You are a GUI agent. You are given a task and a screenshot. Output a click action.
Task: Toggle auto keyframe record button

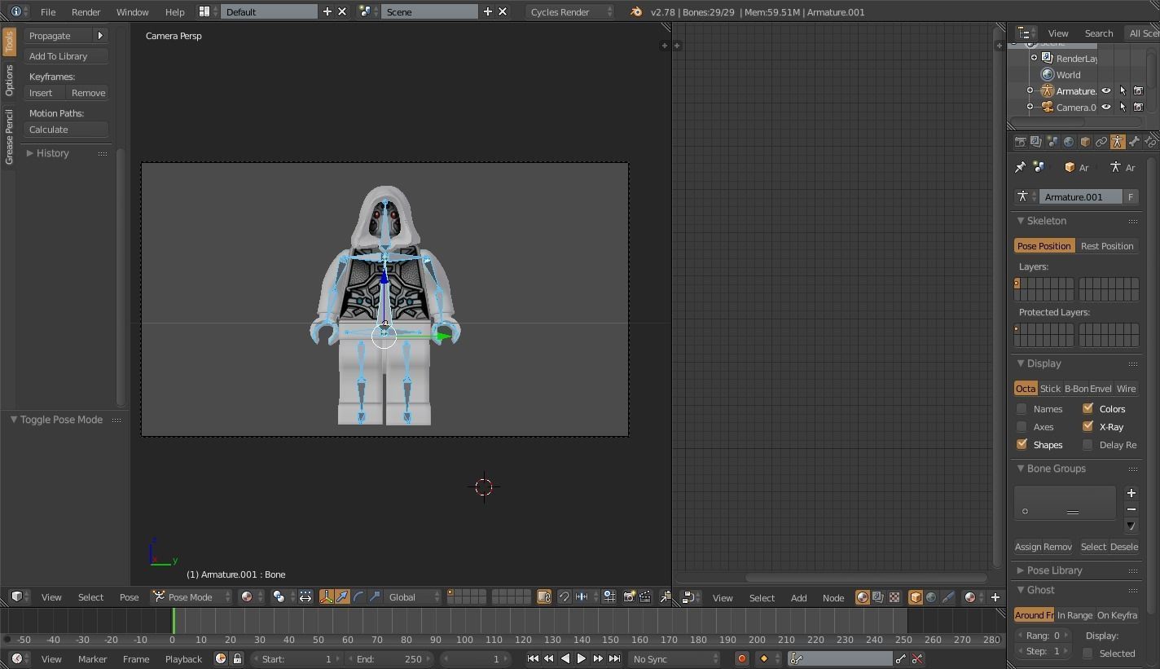pos(741,659)
